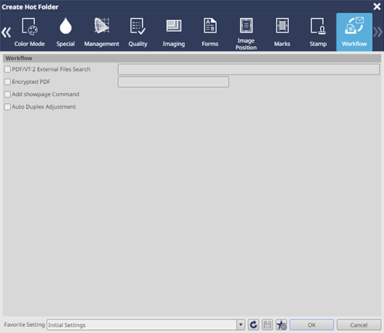Open the Management color gamut icon
The image size is (384, 333).
(102, 25)
